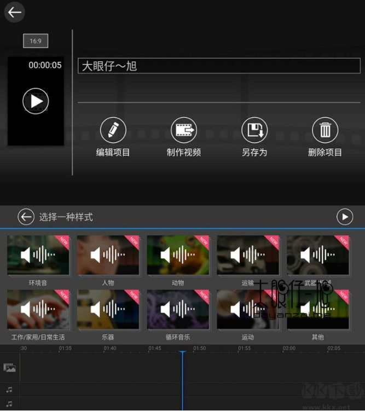Open the gears sound category thumbnail

coord(318,255)
